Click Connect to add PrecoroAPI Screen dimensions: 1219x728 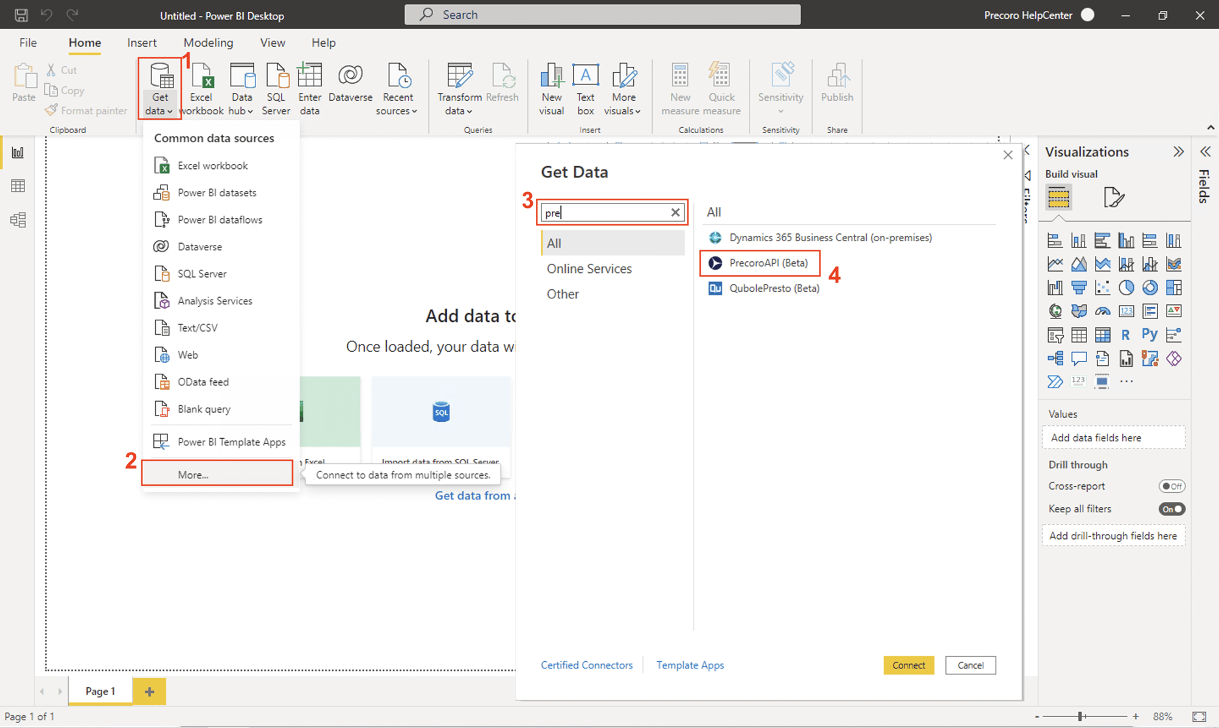908,665
